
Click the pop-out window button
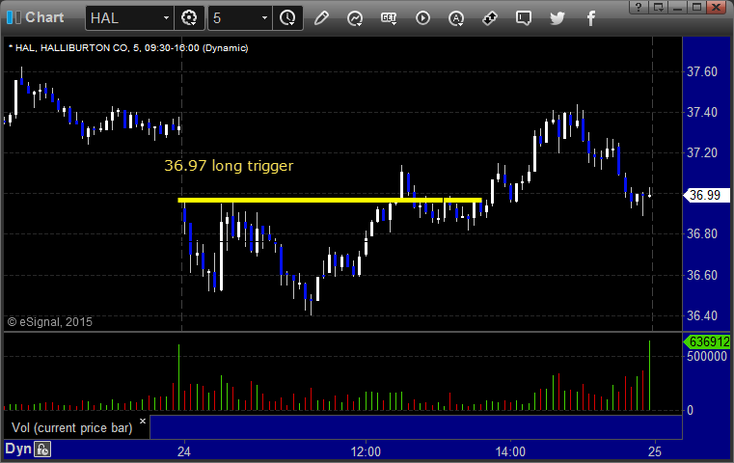659,7
